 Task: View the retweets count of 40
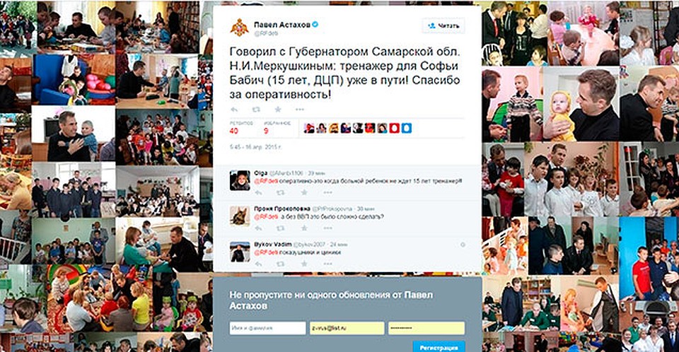pos(234,131)
